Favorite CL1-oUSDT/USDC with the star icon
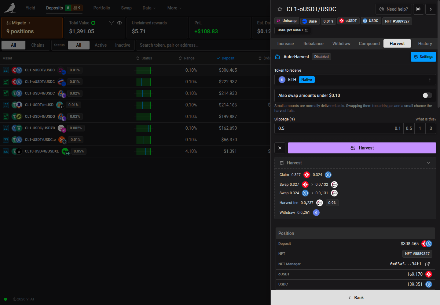 (x=280, y=9)
